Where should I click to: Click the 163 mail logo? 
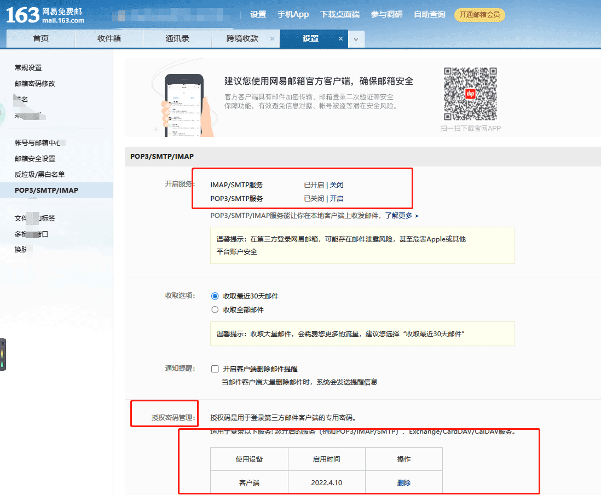pos(45,15)
